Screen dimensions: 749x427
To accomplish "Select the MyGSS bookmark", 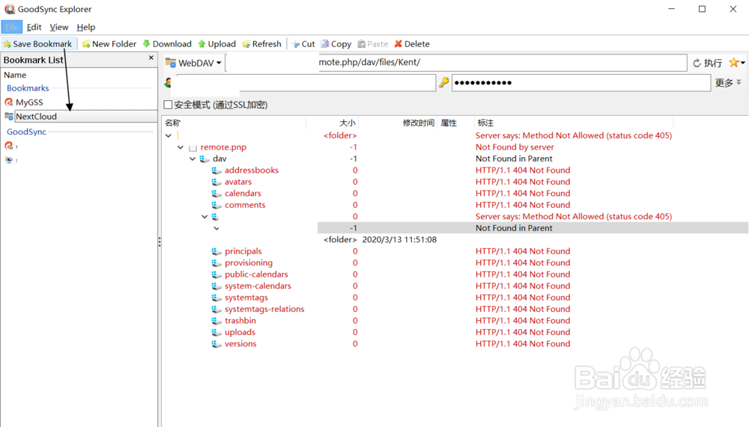I will click(29, 102).
